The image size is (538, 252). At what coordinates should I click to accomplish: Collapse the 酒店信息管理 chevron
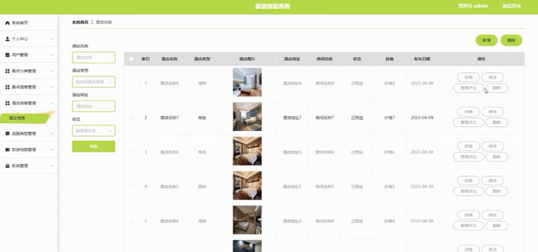click(x=52, y=103)
